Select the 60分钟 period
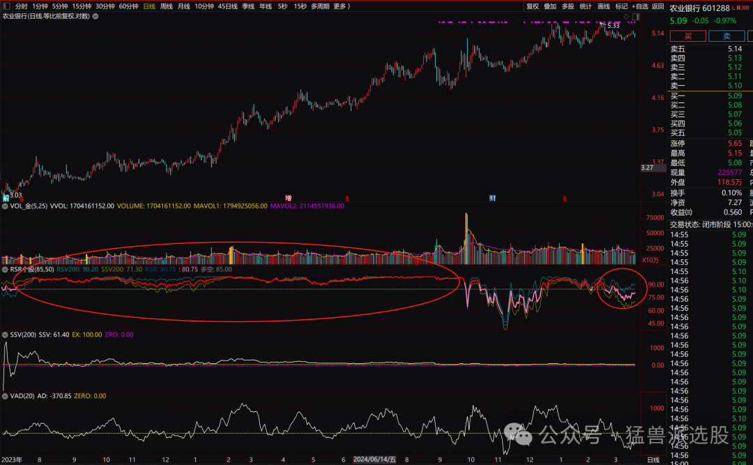The height and width of the screenshot is (465, 753). coord(129,6)
